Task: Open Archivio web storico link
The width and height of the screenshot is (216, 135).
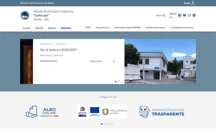Action: coord(155,28)
